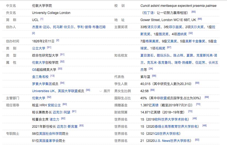Follow the 公立大学 link

(39, 48)
